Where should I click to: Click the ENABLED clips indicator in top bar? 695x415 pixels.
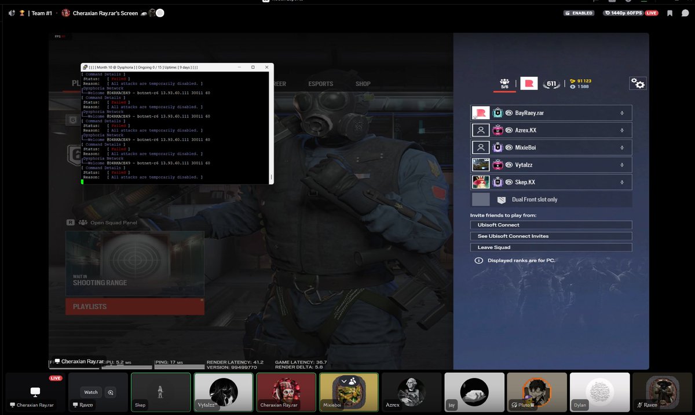[x=579, y=13]
